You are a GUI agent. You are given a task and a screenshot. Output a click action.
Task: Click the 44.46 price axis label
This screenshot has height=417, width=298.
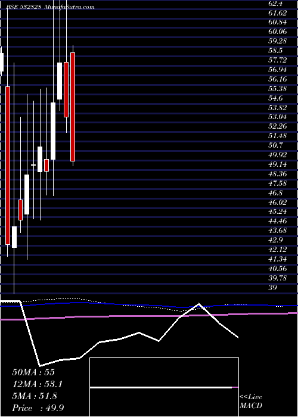click(x=277, y=222)
